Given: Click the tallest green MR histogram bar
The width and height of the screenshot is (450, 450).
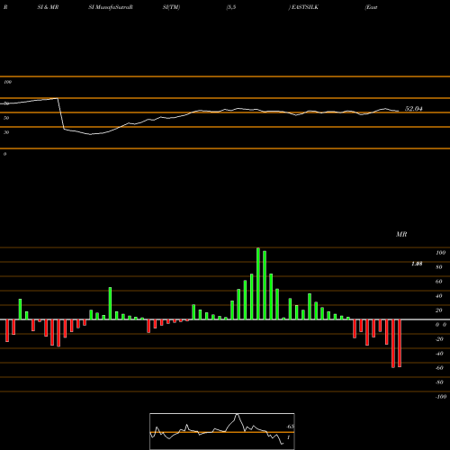Looking at the screenshot, I should click(x=258, y=283).
